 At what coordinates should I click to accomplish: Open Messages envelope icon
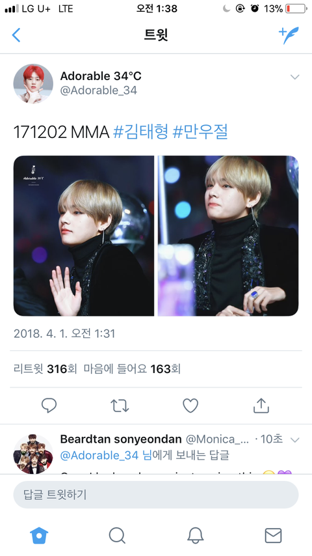(273, 535)
